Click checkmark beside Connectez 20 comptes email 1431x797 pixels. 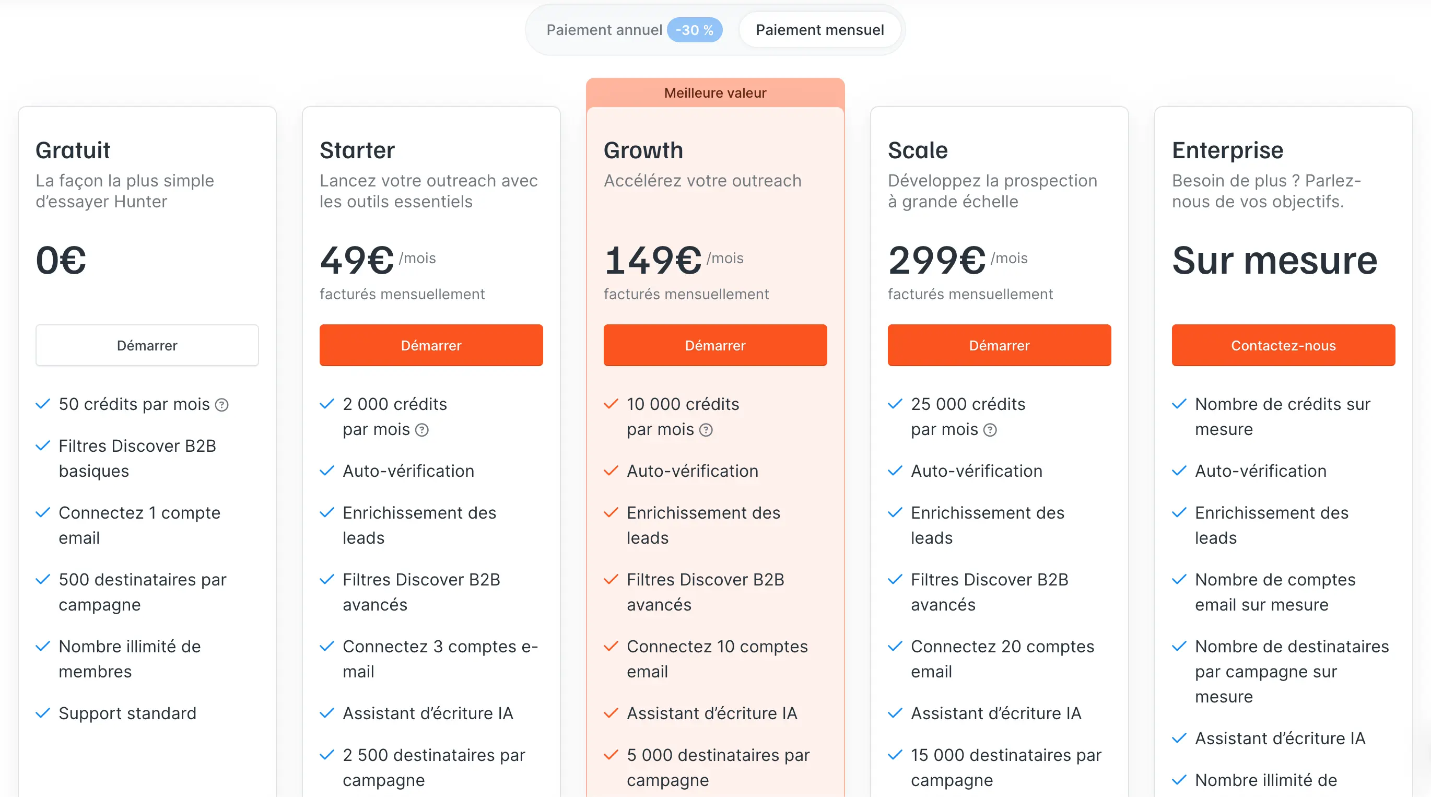[x=895, y=647]
